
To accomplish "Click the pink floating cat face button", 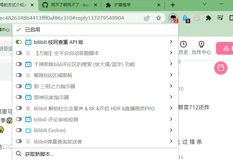I will point(221,68).
